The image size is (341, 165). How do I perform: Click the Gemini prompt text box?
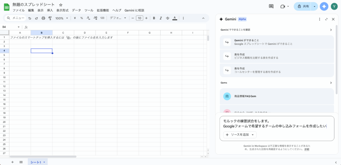tap(276, 124)
